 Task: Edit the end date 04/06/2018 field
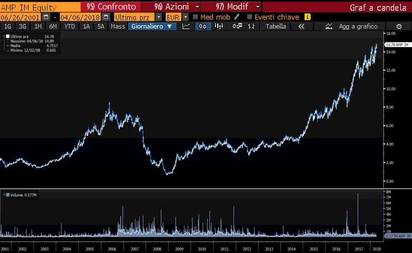[x=81, y=17]
